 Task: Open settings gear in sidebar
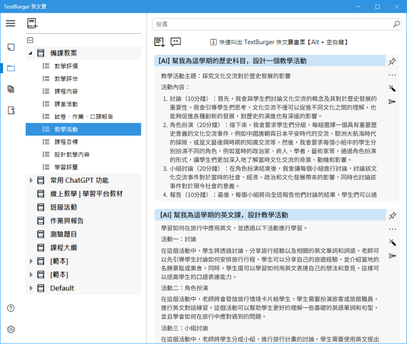(x=10, y=329)
